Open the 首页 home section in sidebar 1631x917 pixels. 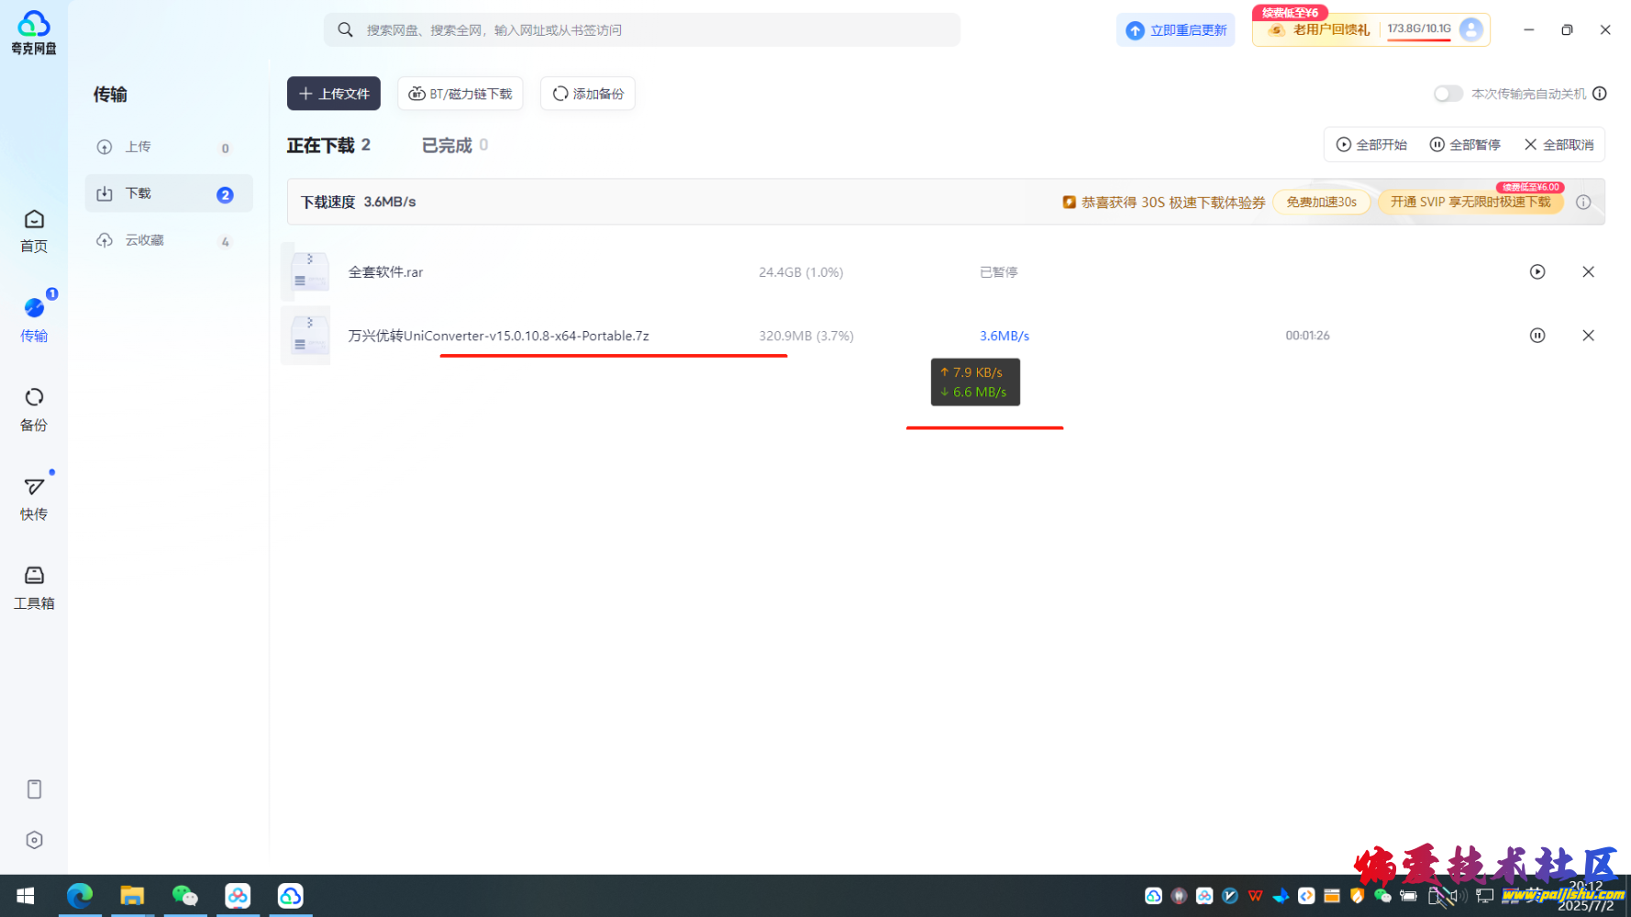[34, 229]
